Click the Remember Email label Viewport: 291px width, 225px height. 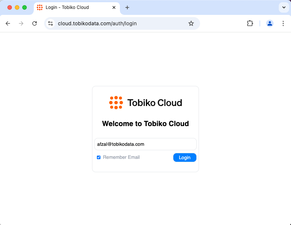pyautogui.click(x=121, y=157)
